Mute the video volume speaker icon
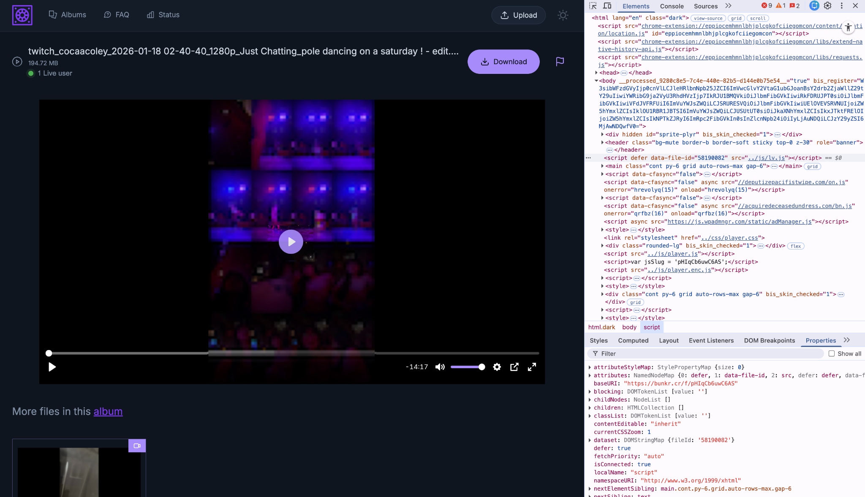 pos(440,367)
